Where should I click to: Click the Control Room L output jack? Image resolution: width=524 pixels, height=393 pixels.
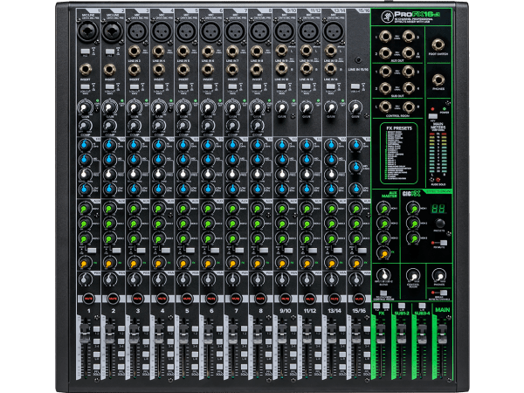click(385, 107)
